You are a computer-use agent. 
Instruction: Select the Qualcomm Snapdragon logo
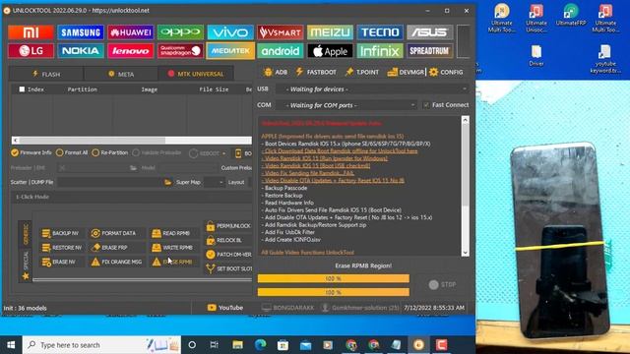click(x=180, y=51)
